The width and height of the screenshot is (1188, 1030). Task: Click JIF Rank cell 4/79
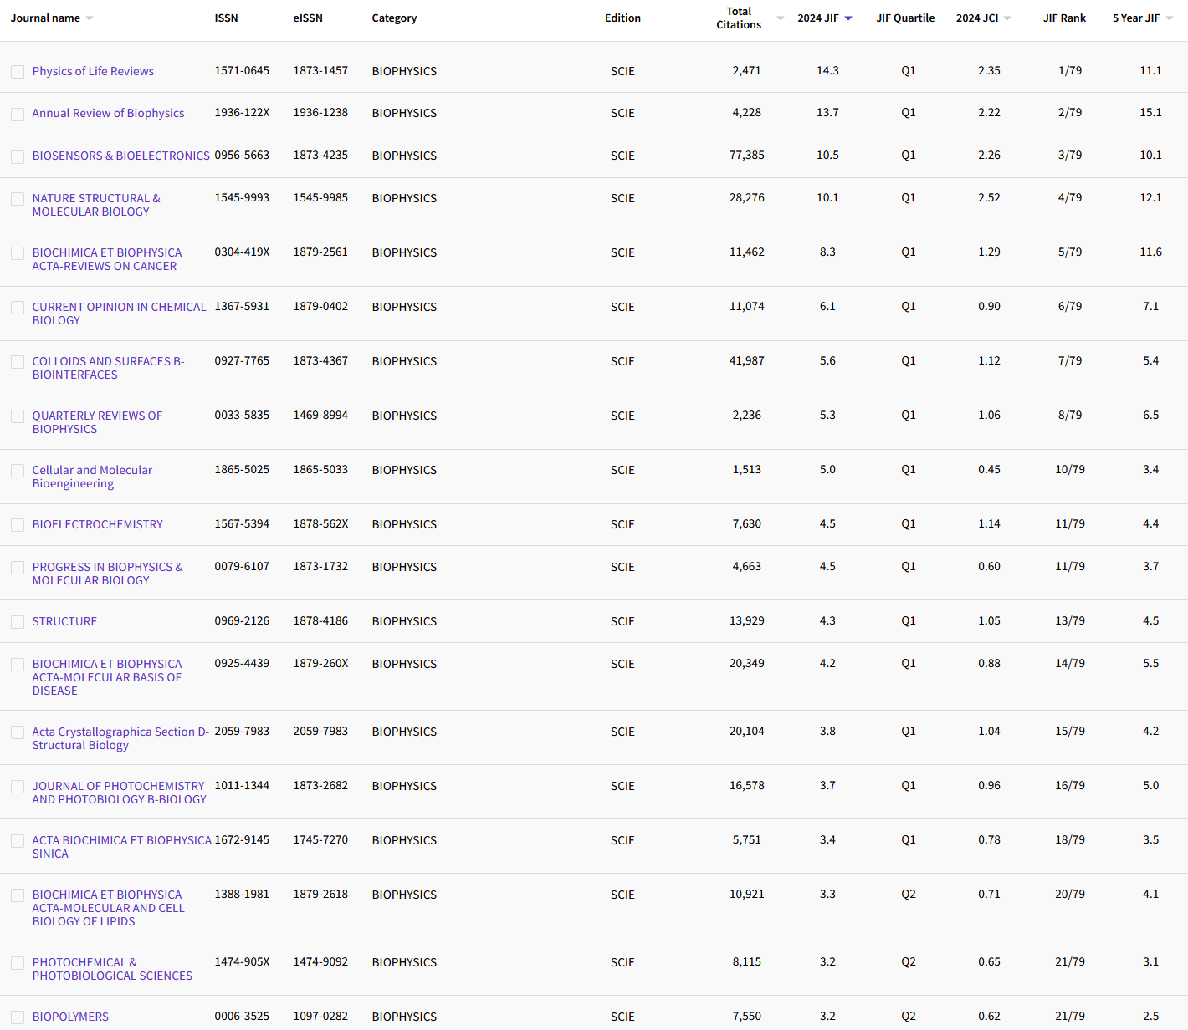tap(1070, 197)
